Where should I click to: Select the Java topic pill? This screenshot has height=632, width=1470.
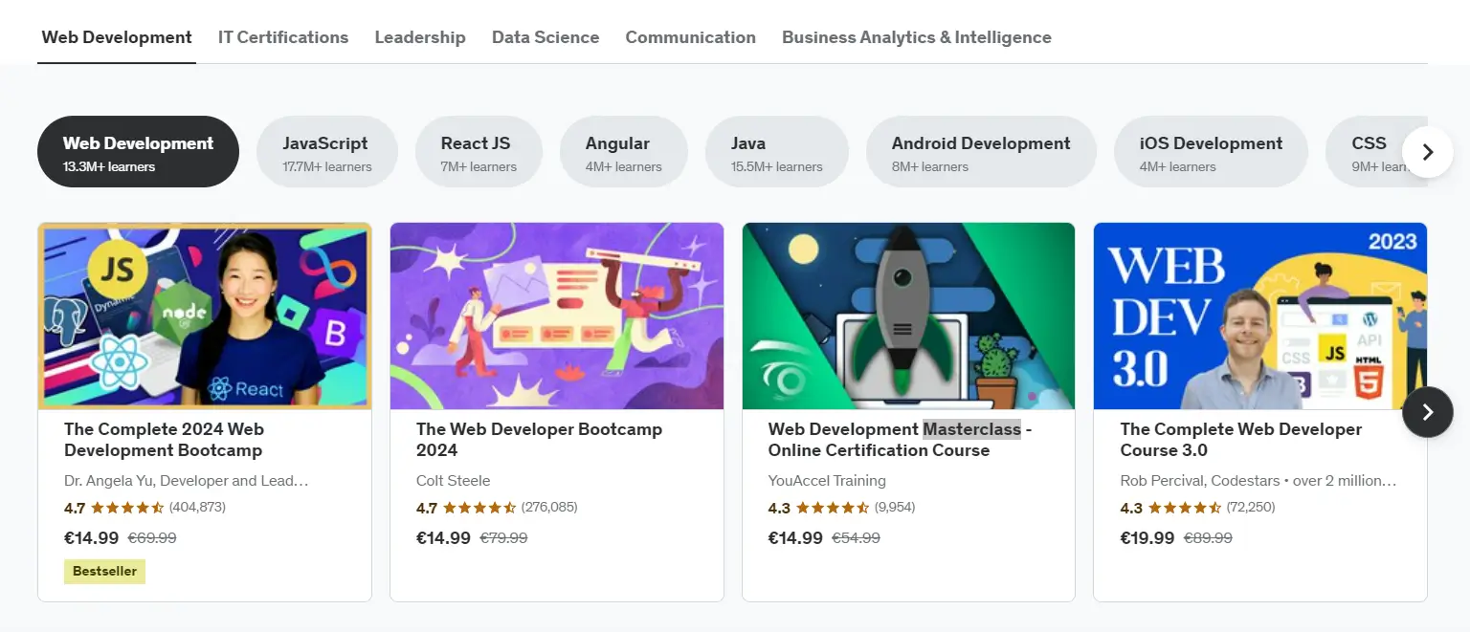coord(776,152)
